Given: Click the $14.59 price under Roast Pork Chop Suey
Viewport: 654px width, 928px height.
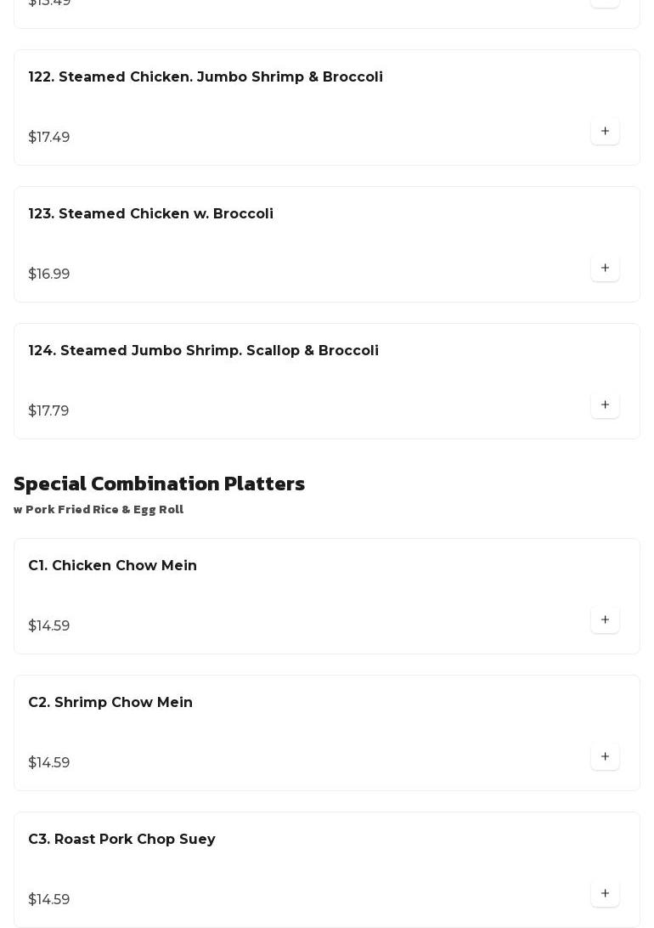Looking at the screenshot, I should (49, 900).
